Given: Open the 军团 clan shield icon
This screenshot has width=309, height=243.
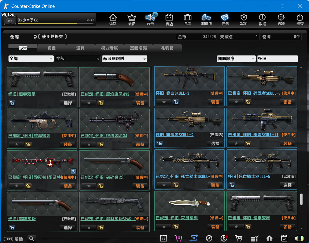Looking at the screenshot, I should pos(244,19).
